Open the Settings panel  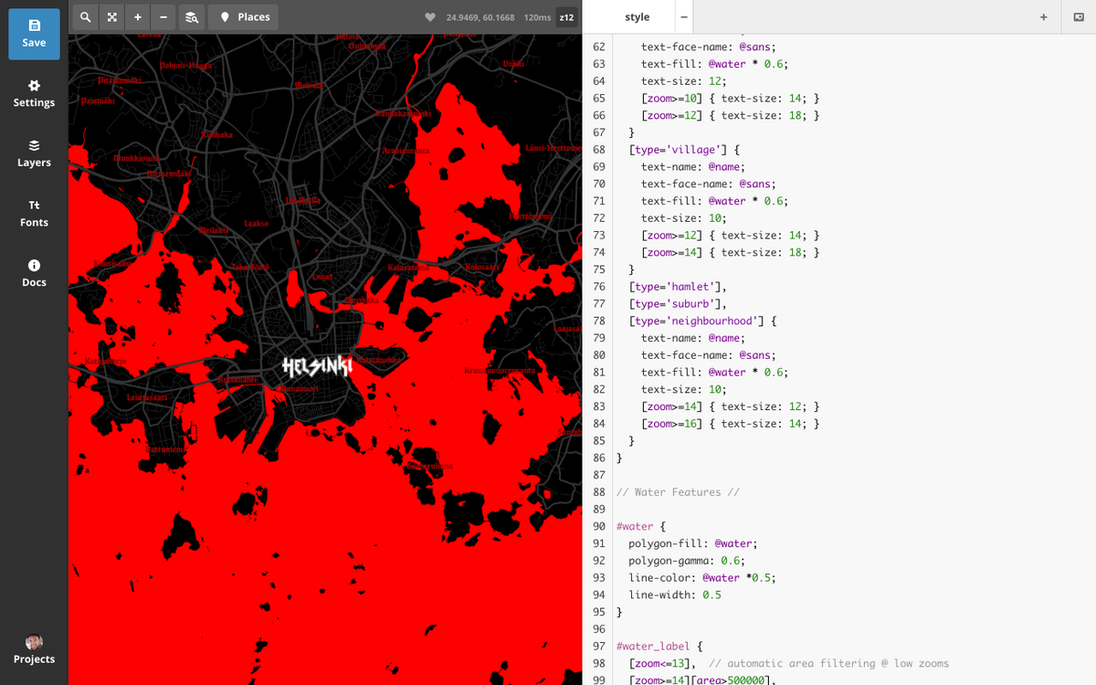[34, 94]
